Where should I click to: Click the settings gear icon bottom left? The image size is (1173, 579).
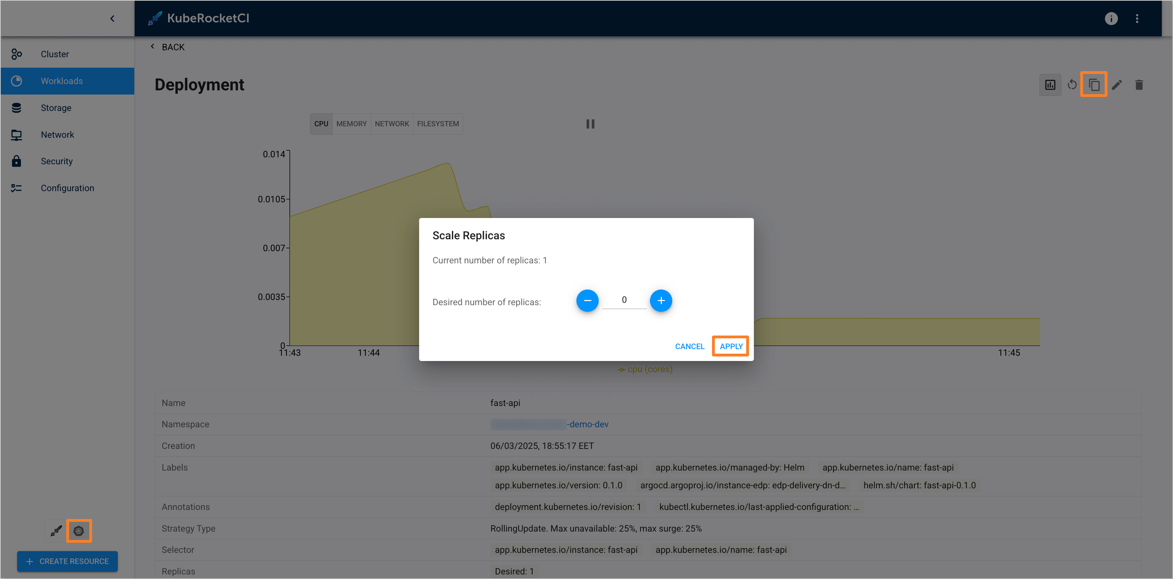coord(79,531)
